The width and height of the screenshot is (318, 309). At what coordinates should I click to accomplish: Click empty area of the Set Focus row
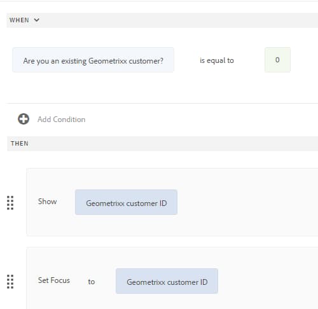coord(267,281)
